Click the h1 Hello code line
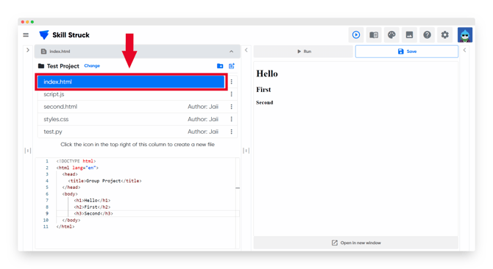The height and width of the screenshot is (269, 493). pyautogui.click(x=92, y=200)
